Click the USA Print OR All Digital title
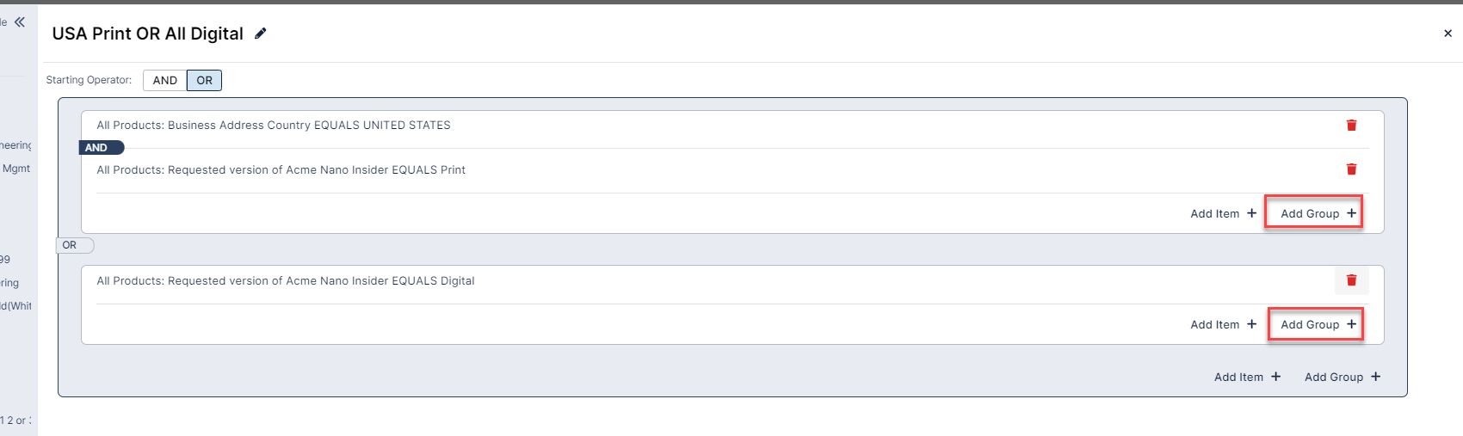This screenshot has width=1463, height=436. pos(147,34)
